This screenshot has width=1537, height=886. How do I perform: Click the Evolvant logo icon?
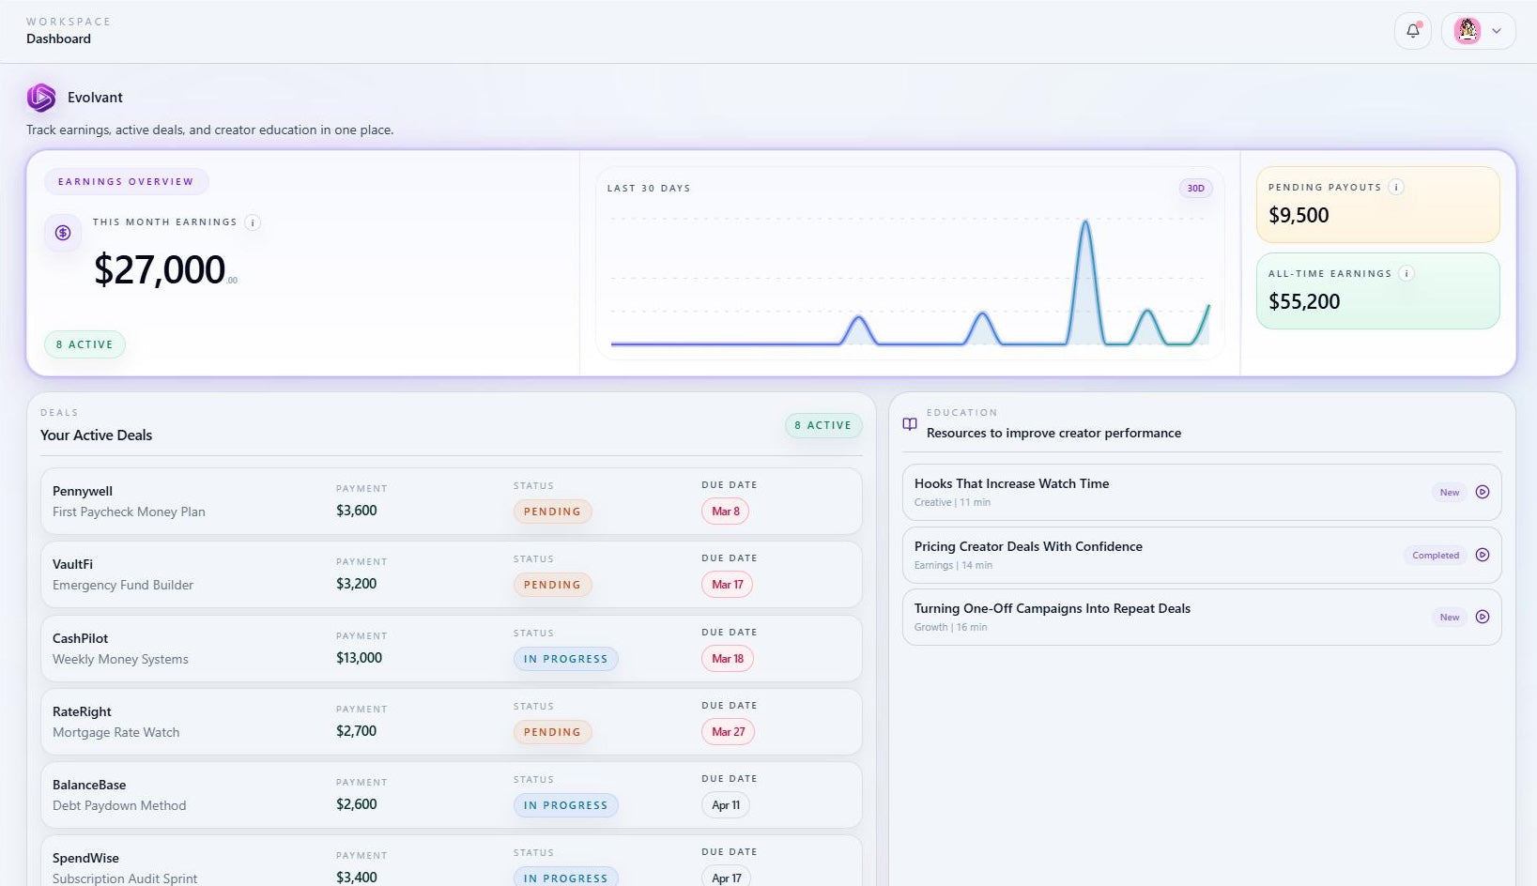click(41, 98)
